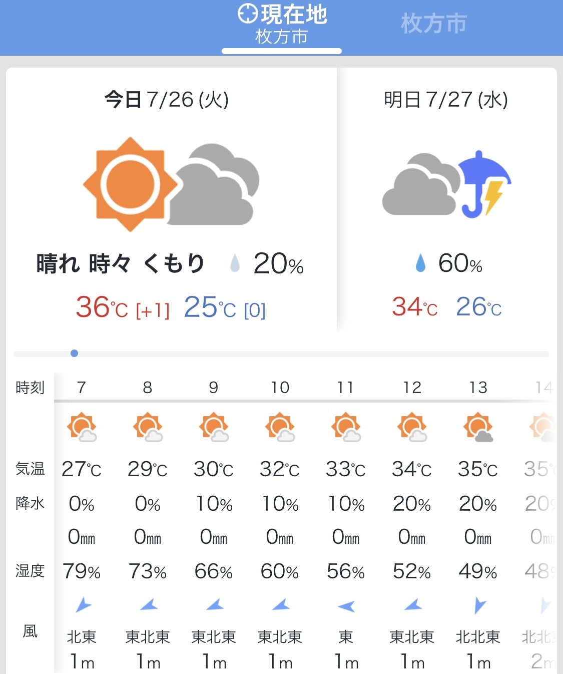Image resolution: width=563 pixels, height=674 pixels.
Task: Tap the 10 o'clock weather icon
Action: [280, 427]
